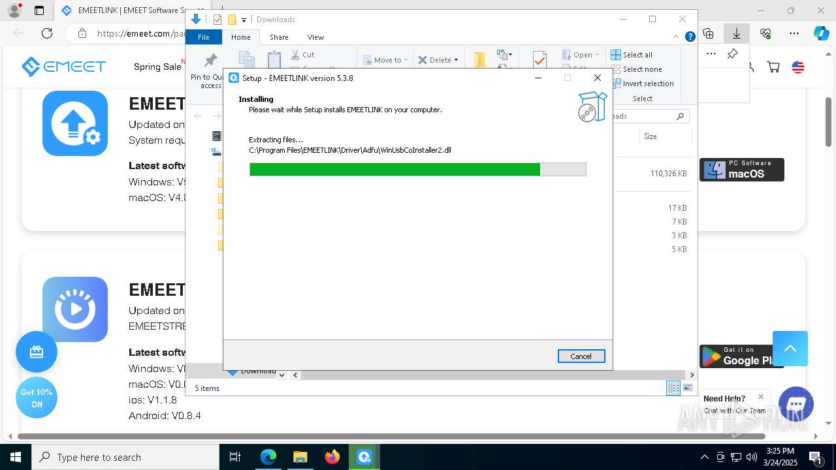The width and height of the screenshot is (836, 470).
Task: Click Invert selection in Explorer ribbon
Action: click(x=643, y=84)
